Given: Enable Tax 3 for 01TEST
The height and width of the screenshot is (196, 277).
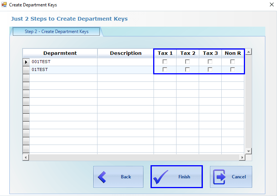Looking at the screenshot, I should (x=210, y=69).
